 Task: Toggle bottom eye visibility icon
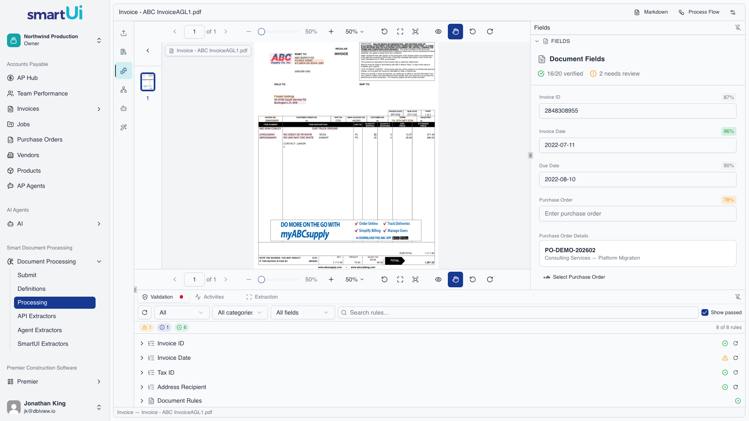click(438, 279)
